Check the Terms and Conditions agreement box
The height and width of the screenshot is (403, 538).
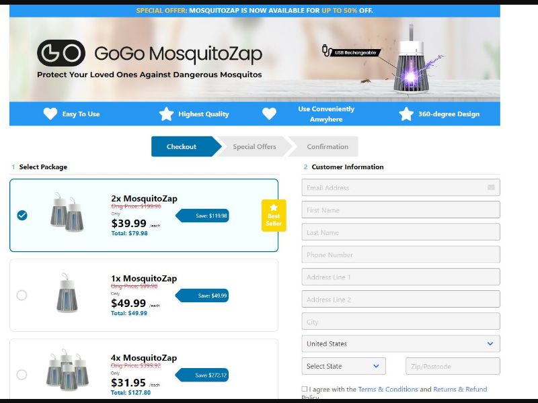tap(304, 388)
